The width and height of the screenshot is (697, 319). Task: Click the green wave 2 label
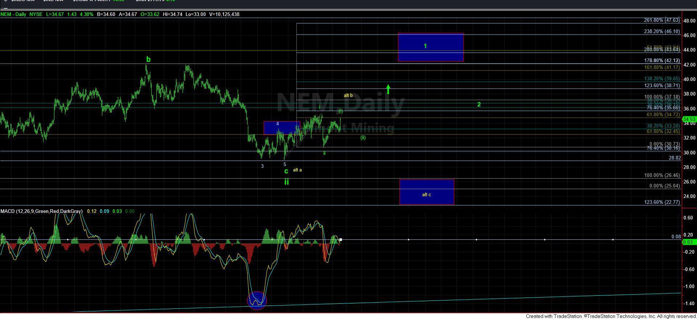click(x=479, y=105)
